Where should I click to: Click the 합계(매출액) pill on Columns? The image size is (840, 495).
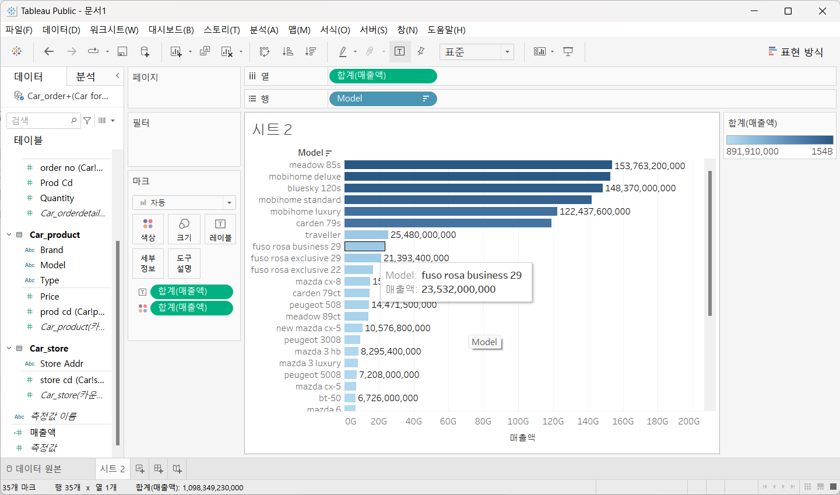(x=383, y=76)
